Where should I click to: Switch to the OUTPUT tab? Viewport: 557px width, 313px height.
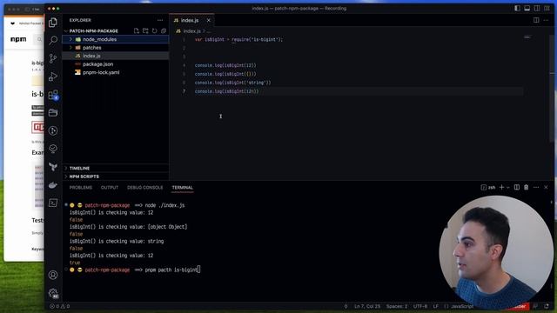click(x=110, y=188)
